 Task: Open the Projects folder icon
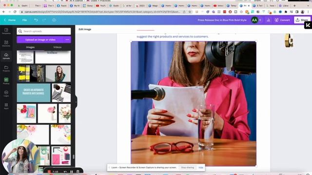[x=6, y=69]
